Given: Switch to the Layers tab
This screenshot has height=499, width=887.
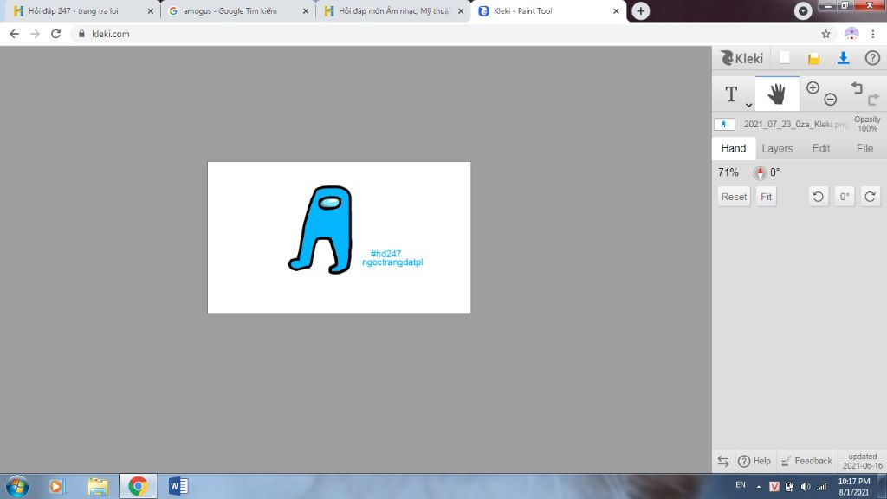Looking at the screenshot, I should (777, 148).
